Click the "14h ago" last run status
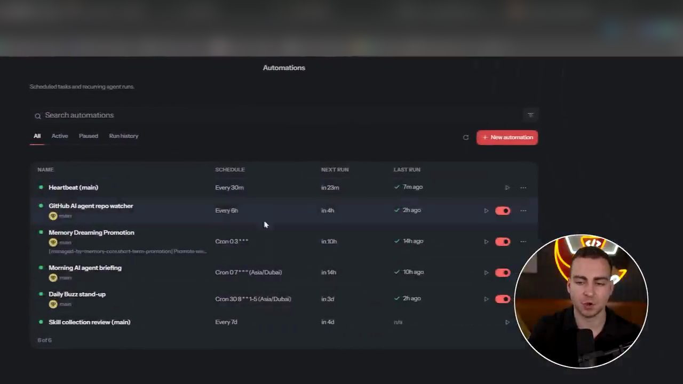This screenshot has height=384, width=683. 409,241
